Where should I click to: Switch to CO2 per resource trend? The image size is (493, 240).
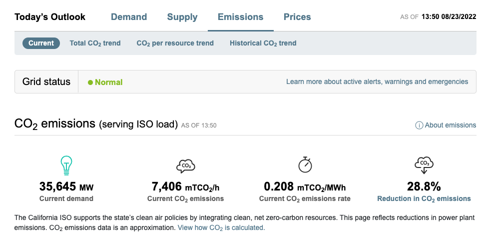point(175,43)
